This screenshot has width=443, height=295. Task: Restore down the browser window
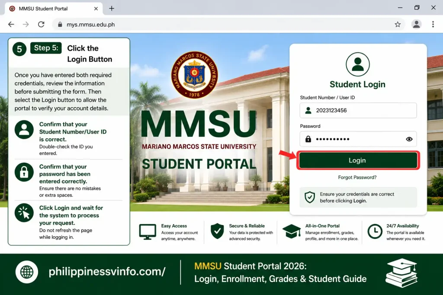point(417,8)
